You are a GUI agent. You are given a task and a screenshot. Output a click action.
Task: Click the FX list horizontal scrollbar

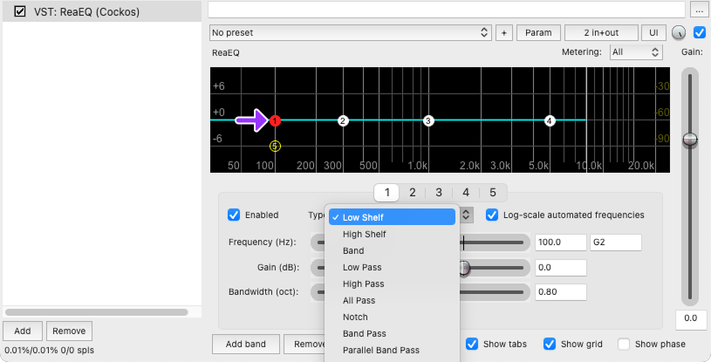(96, 312)
